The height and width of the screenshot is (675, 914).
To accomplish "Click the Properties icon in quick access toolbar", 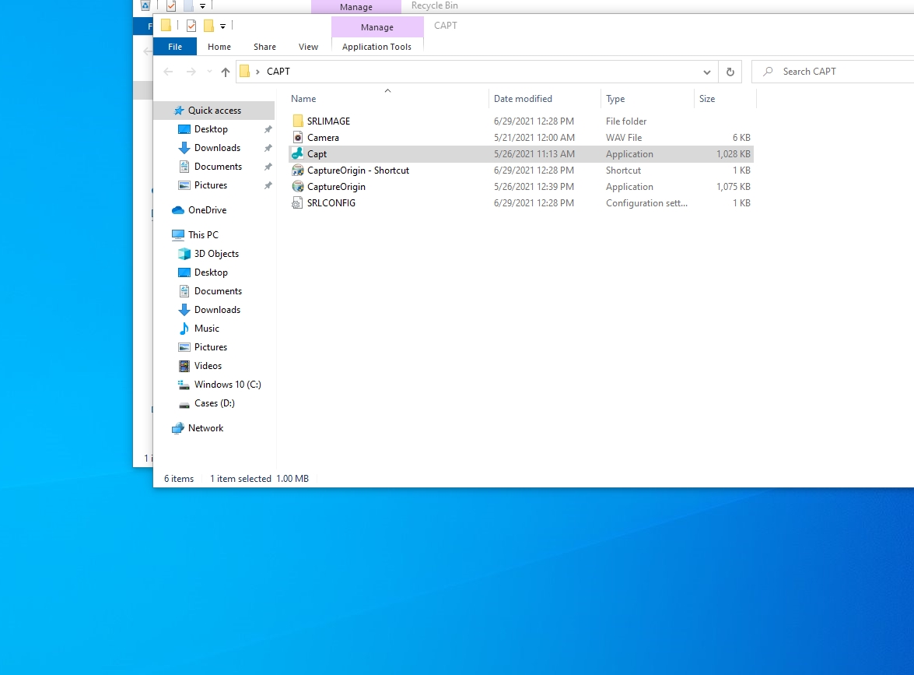I will coord(191,26).
